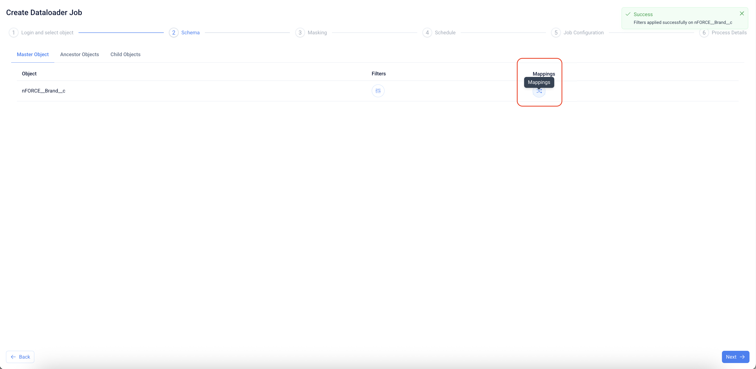Click the Create Dataloader Job title
Viewport: 756px width, 369px height.
[44, 12]
